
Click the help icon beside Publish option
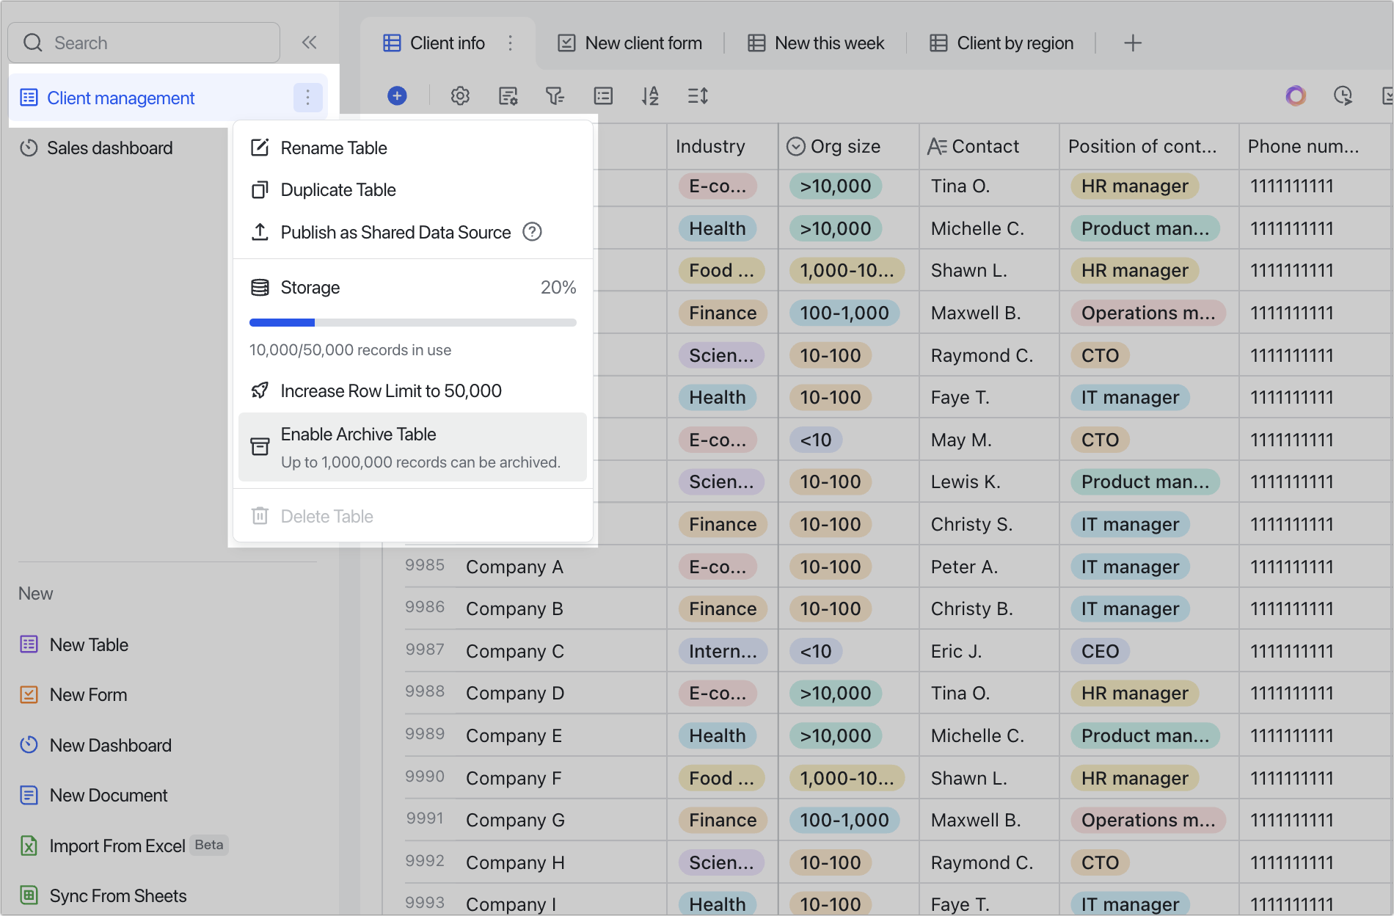click(532, 232)
